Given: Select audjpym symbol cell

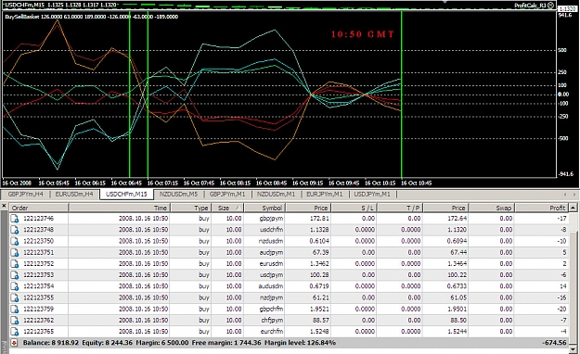Looking at the screenshot, I should pos(271,252).
